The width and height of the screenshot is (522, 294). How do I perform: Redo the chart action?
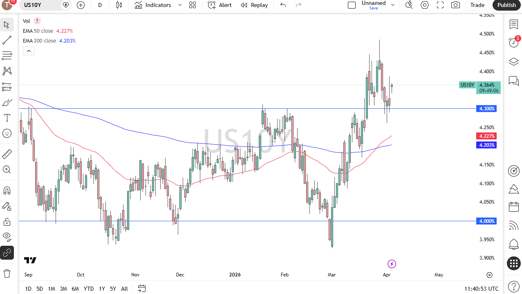[298, 5]
